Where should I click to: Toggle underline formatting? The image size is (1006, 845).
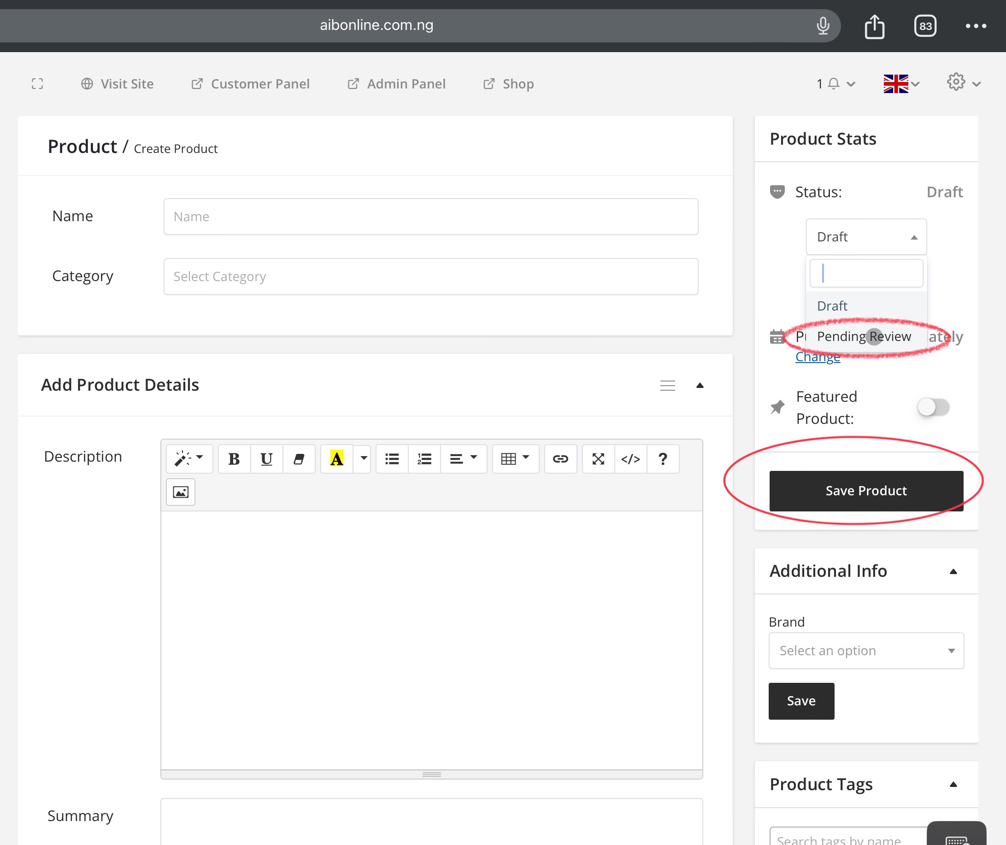point(266,459)
